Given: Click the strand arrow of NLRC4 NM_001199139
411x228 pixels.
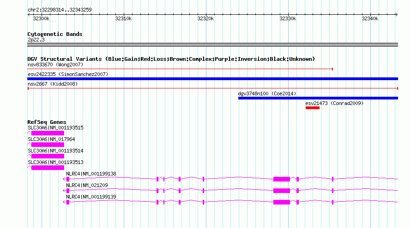Looking at the screenshot, I should [x=64, y=202].
